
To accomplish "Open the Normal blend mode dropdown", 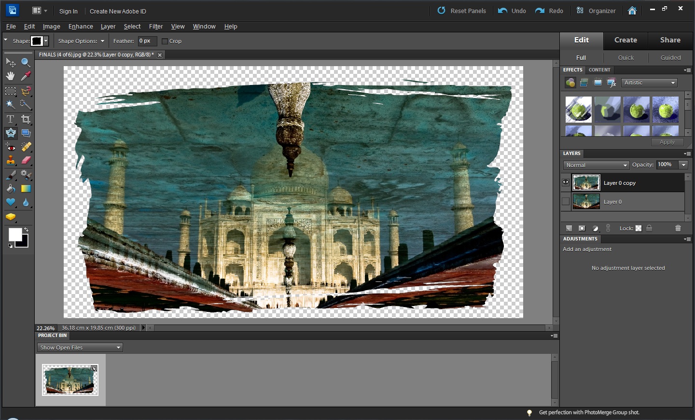I will [x=596, y=165].
